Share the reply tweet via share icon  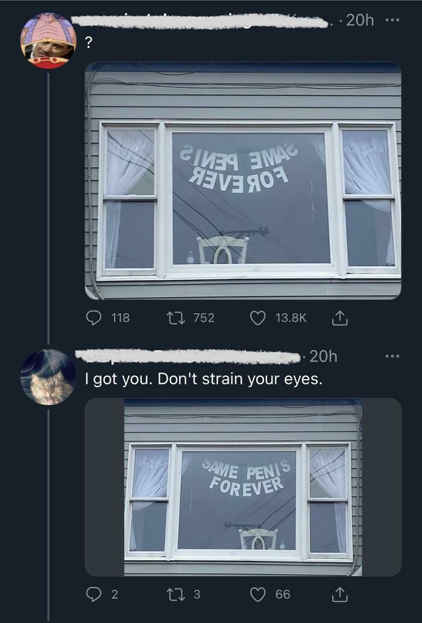[340, 595]
